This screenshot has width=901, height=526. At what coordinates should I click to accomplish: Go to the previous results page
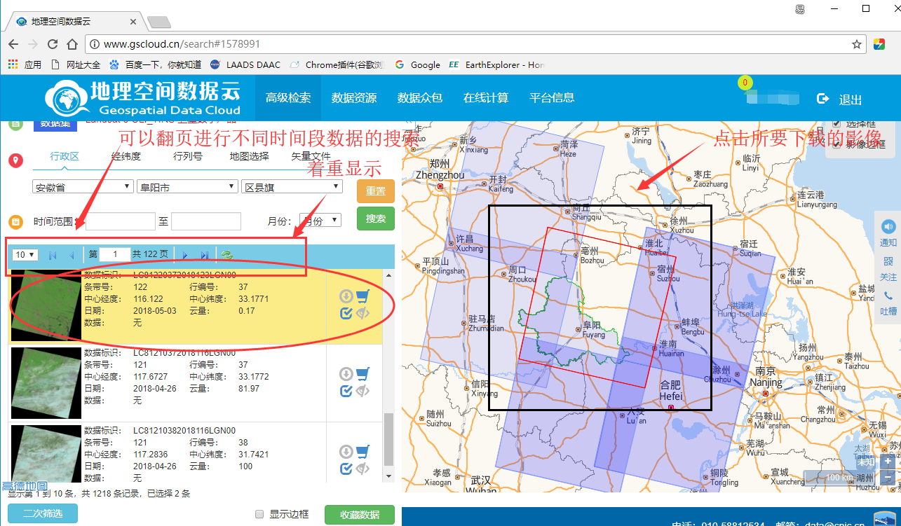tap(72, 255)
